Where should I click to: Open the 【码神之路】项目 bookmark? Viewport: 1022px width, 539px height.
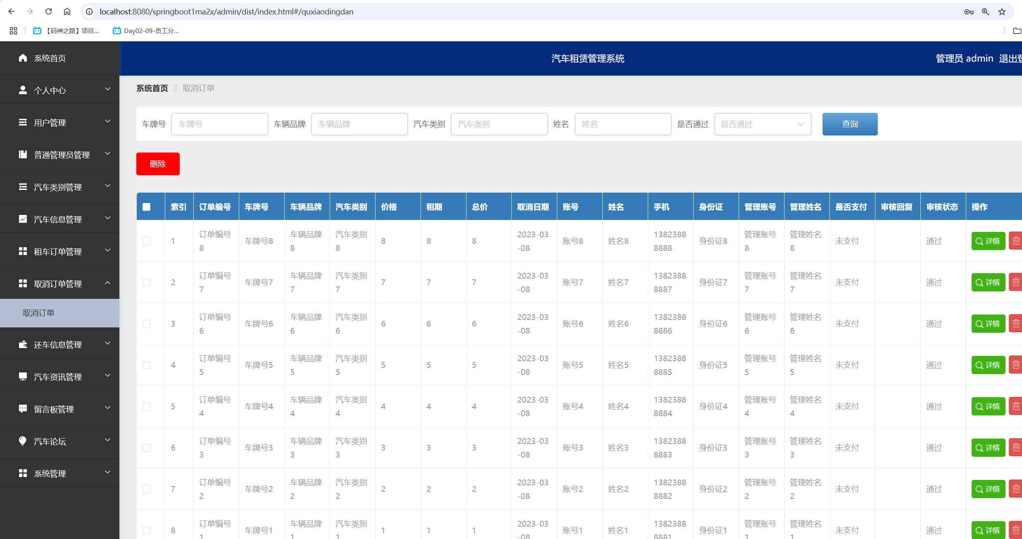[66, 31]
